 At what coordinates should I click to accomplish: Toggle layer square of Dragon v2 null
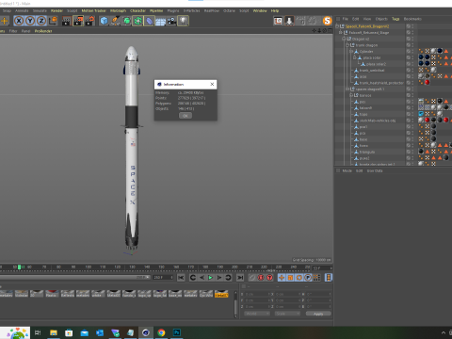[x=409, y=39]
